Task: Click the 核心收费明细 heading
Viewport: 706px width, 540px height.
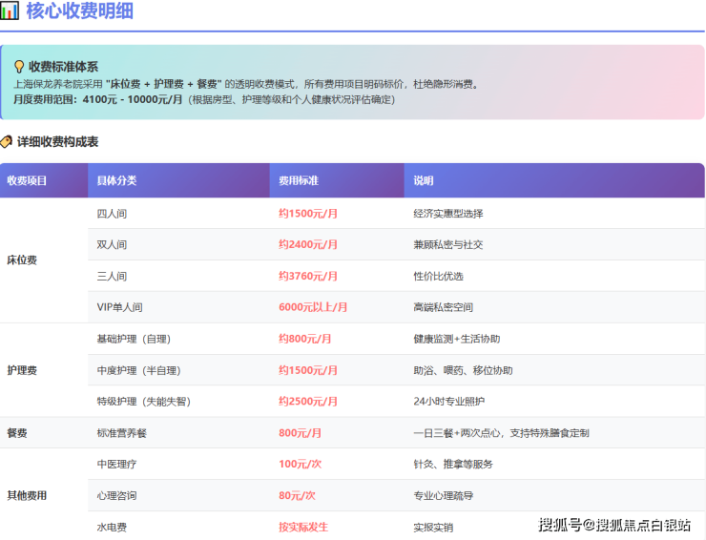Action: [x=79, y=11]
